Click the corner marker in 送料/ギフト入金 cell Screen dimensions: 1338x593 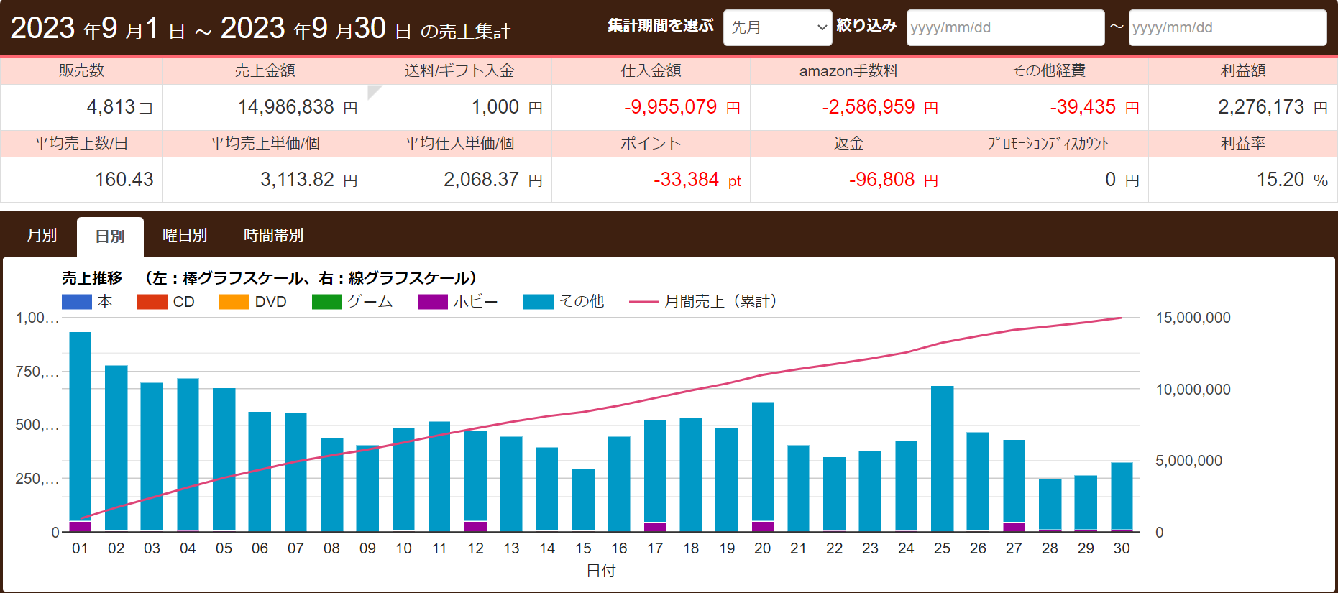coord(372,90)
